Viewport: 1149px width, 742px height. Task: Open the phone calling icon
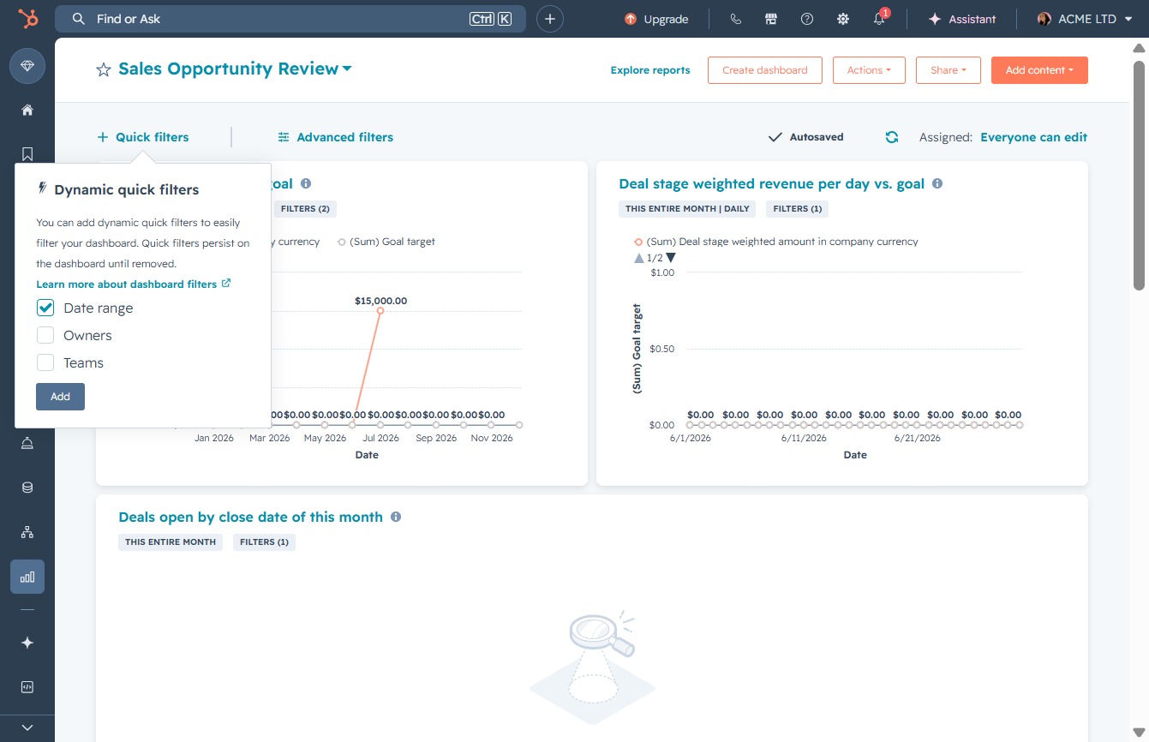tap(735, 19)
